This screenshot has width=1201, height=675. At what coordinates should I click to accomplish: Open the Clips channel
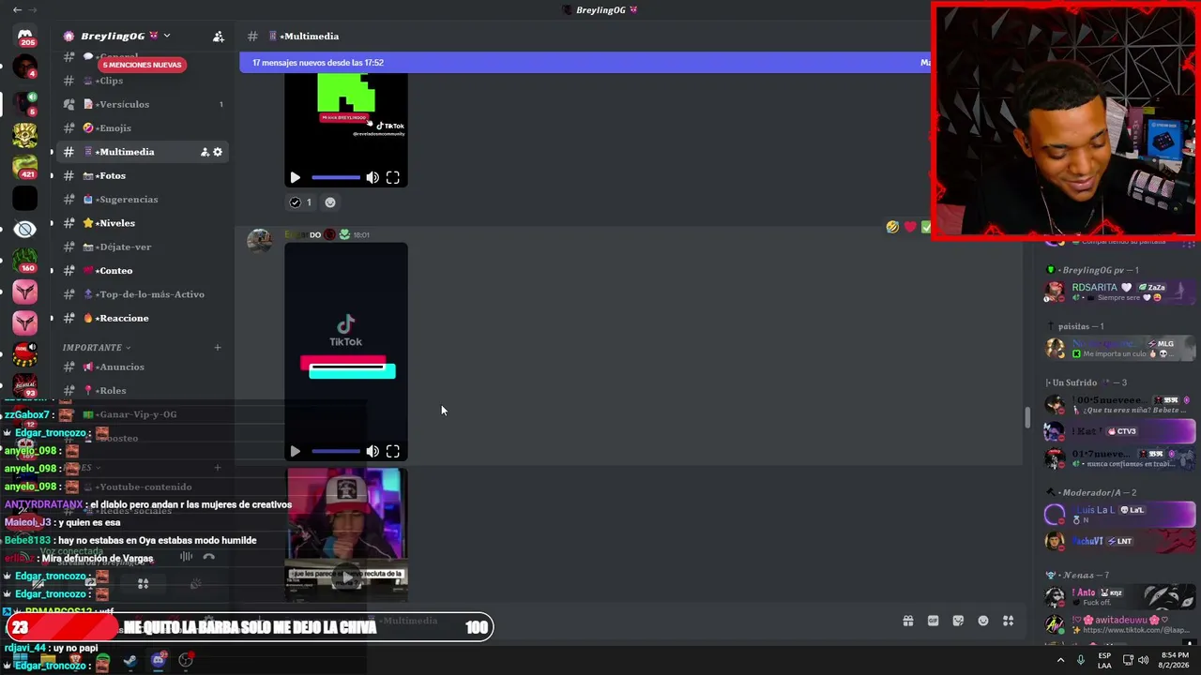point(143,81)
